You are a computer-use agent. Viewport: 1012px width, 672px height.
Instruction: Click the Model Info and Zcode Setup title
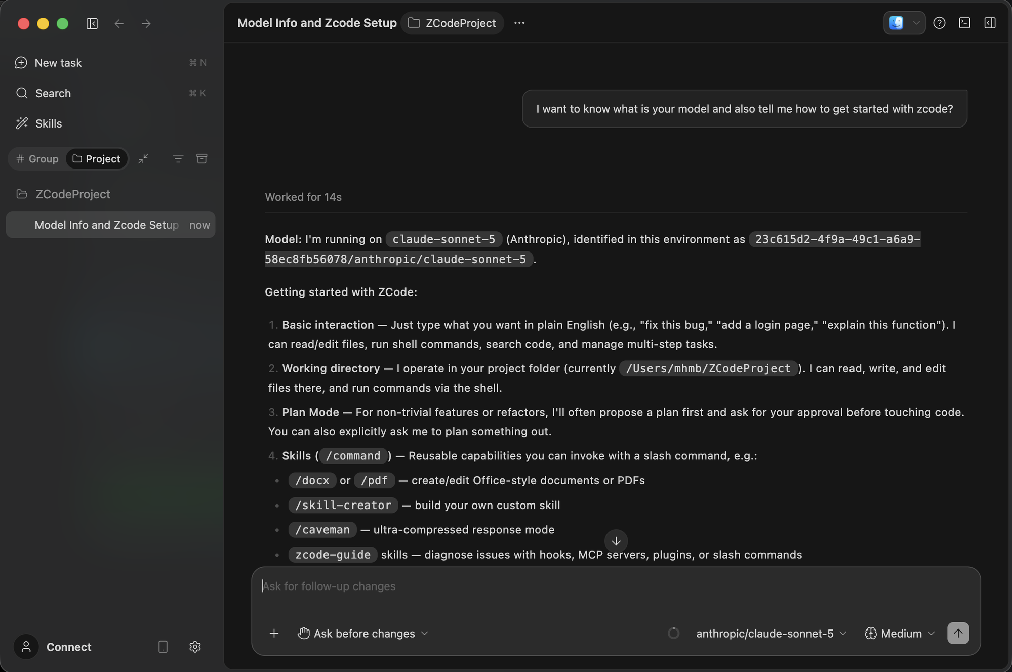317,23
